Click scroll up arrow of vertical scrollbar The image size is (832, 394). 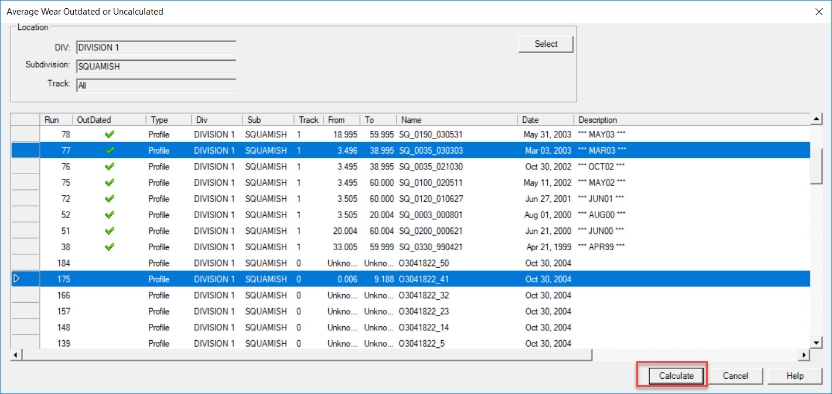pos(816,119)
